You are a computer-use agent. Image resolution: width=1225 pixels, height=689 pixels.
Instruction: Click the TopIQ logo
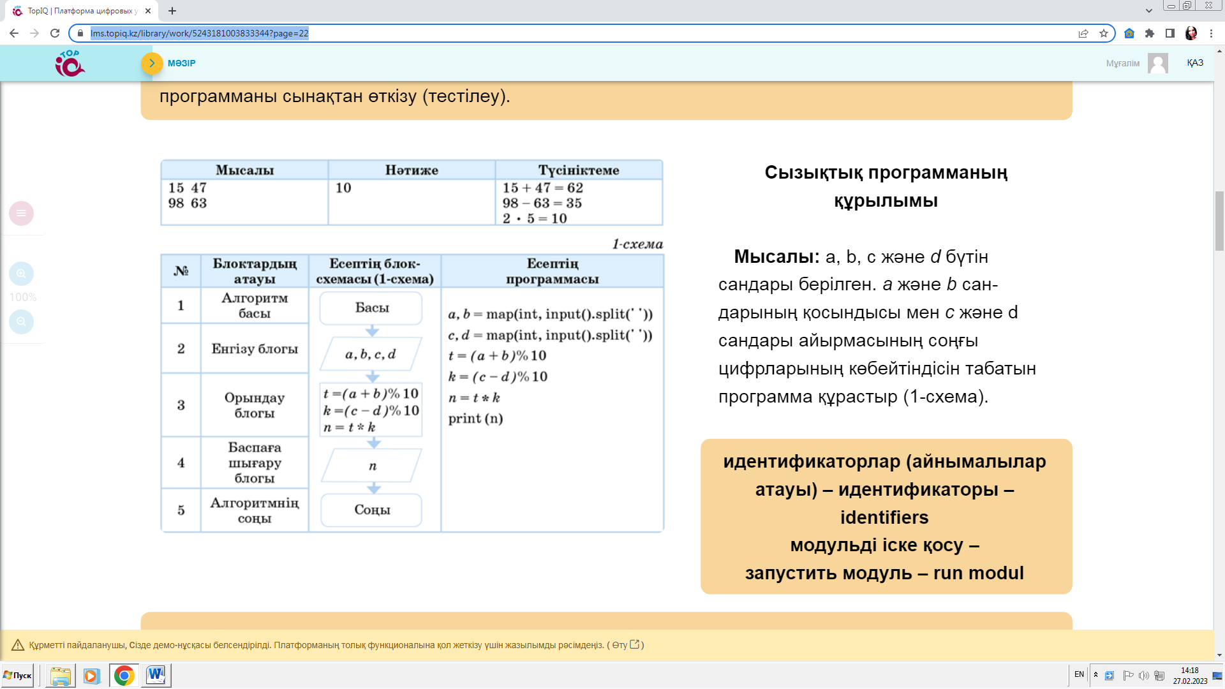pos(70,63)
